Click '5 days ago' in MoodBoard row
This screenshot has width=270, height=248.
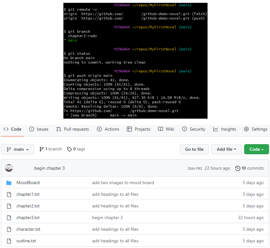(x=253, y=183)
